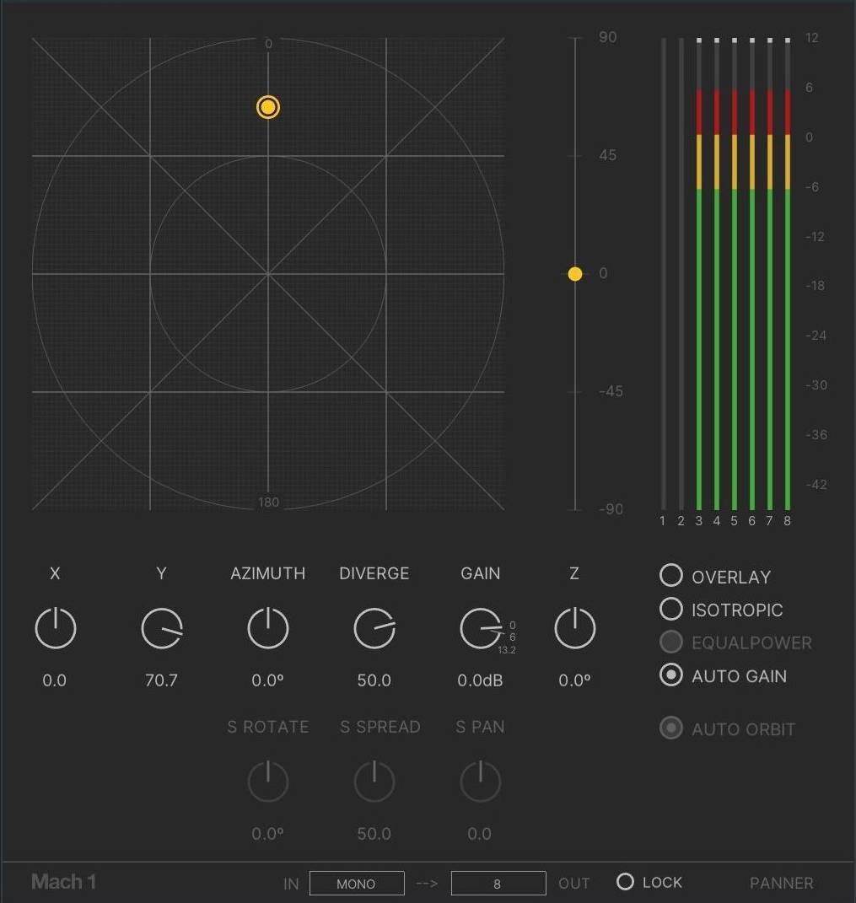Click the Z elevation knob
Screen dimensions: 856x903
coord(575,628)
